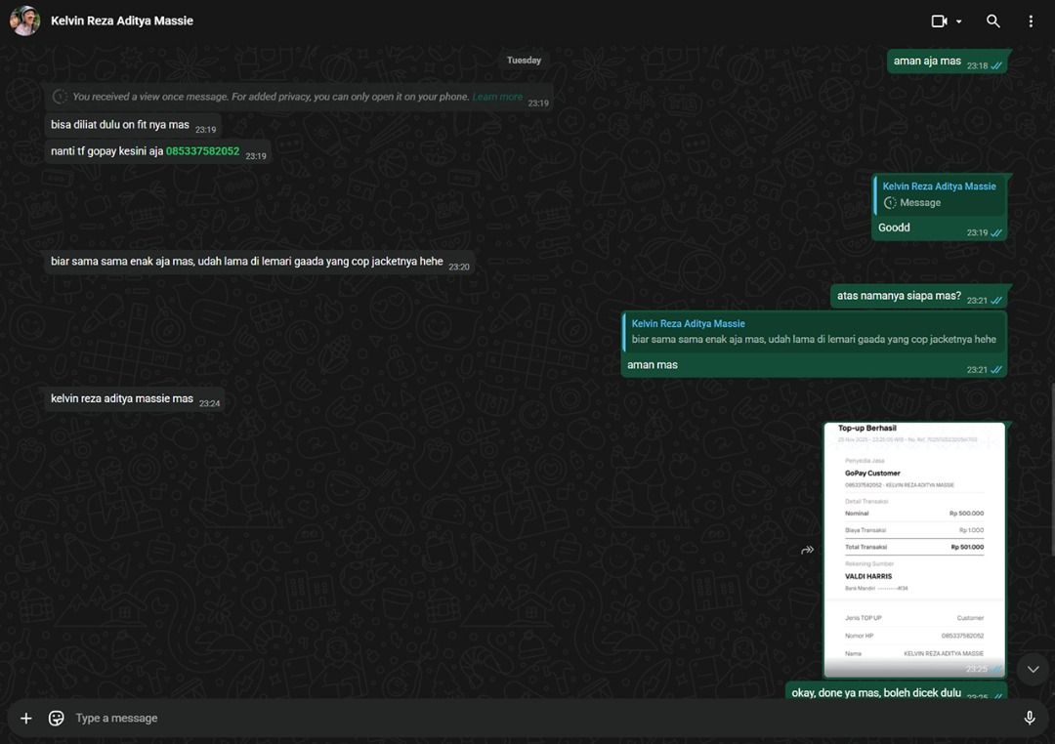The image size is (1055, 744).
Task: Expand the call options dropdown arrow
Action: [959, 21]
